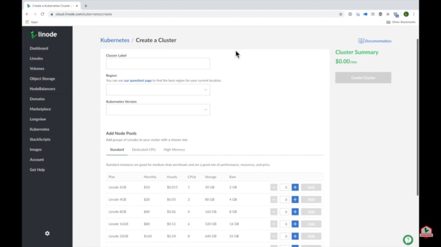Decrease Linode 4GB node count
Screen dimensions: 441x247
point(274,200)
